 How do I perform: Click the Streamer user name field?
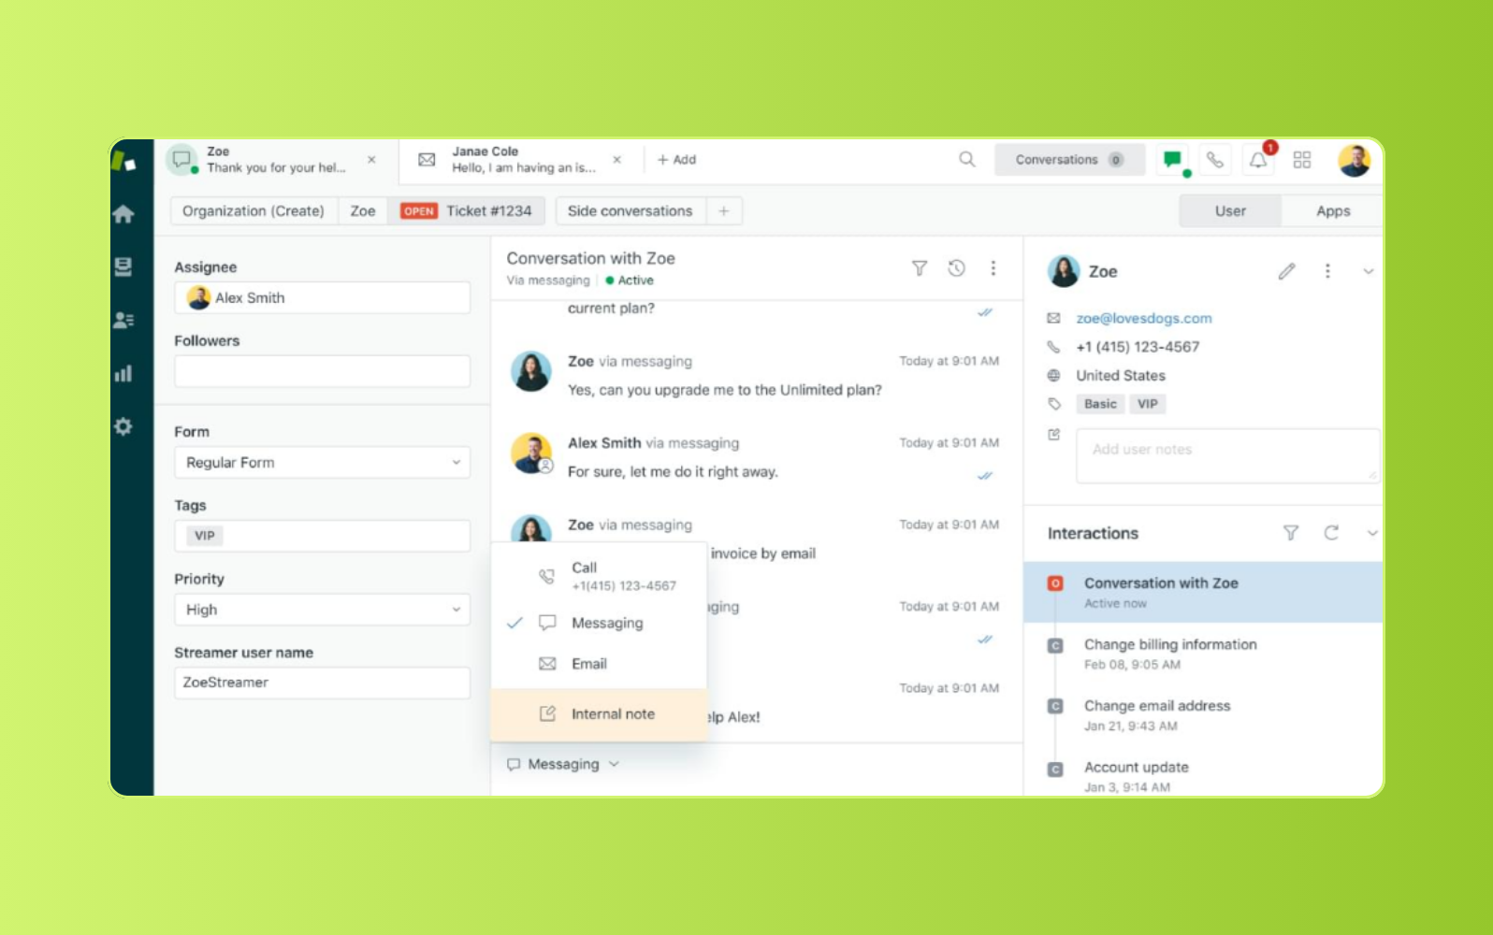point(322,683)
